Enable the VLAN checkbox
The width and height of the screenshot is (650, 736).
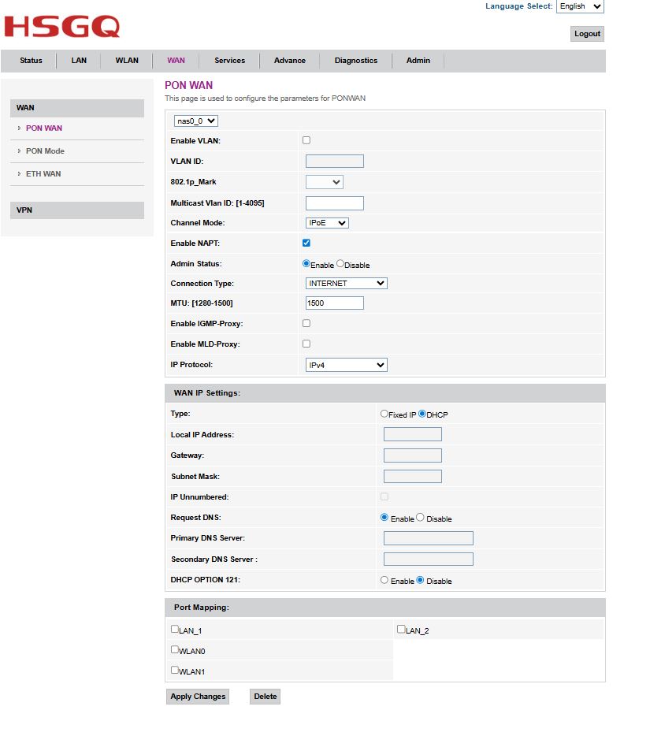[306, 140]
